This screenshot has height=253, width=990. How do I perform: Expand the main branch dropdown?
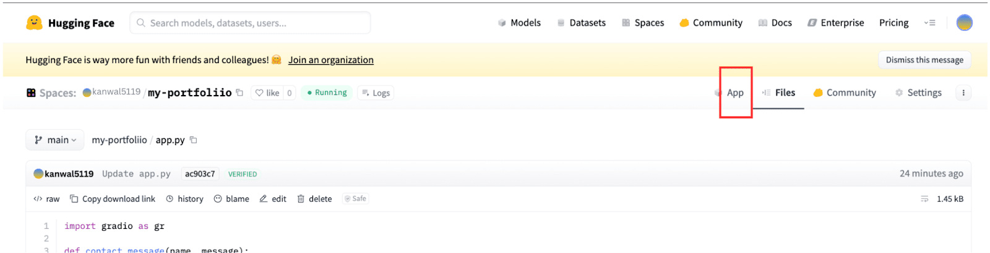(x=56, y=140)
